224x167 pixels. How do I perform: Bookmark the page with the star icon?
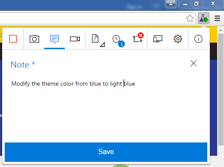pos(190,19)
